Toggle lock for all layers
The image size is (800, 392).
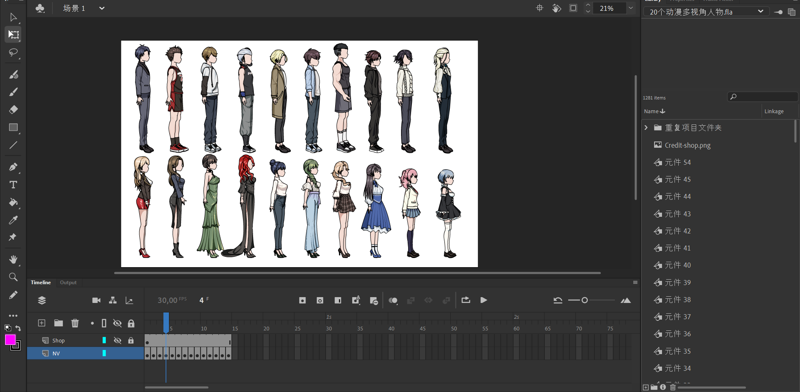(131, 323)
